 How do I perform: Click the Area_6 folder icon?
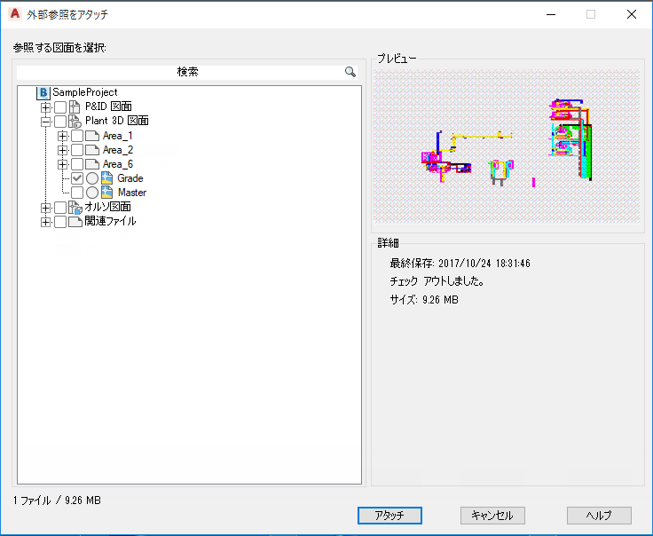(x=92, y=164)
